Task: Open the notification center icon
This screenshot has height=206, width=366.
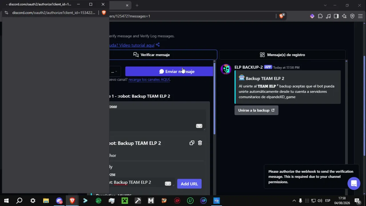Action: pos(357,201)
